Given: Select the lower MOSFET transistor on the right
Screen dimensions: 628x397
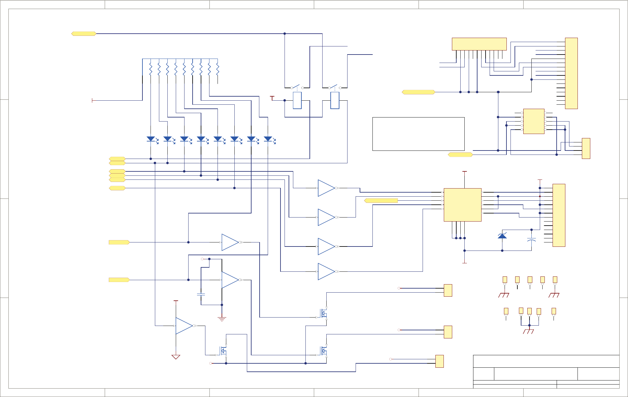Looking at the screenshot, I should tap(323, 351).
